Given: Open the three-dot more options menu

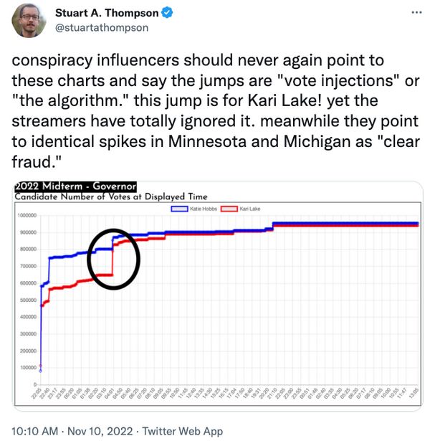Looking at the screenshot, I should point(416,12).
